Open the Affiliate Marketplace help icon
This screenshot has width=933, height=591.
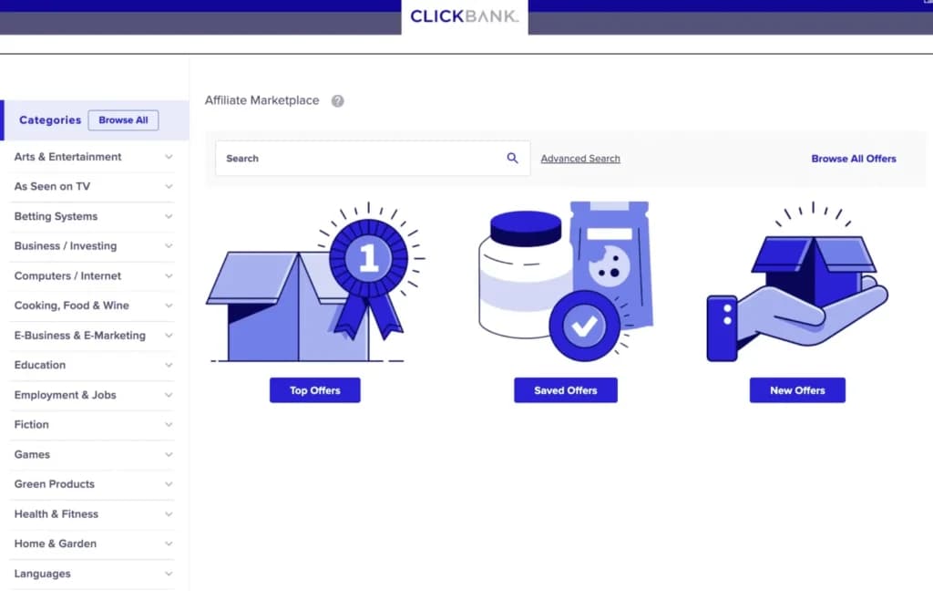coord(337,100)
